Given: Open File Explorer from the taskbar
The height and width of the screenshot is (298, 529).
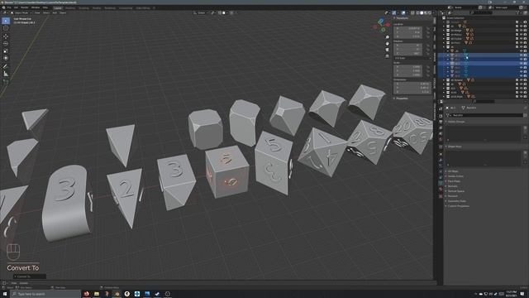Looking at the screenshot, I should click(x=97, y=294).
